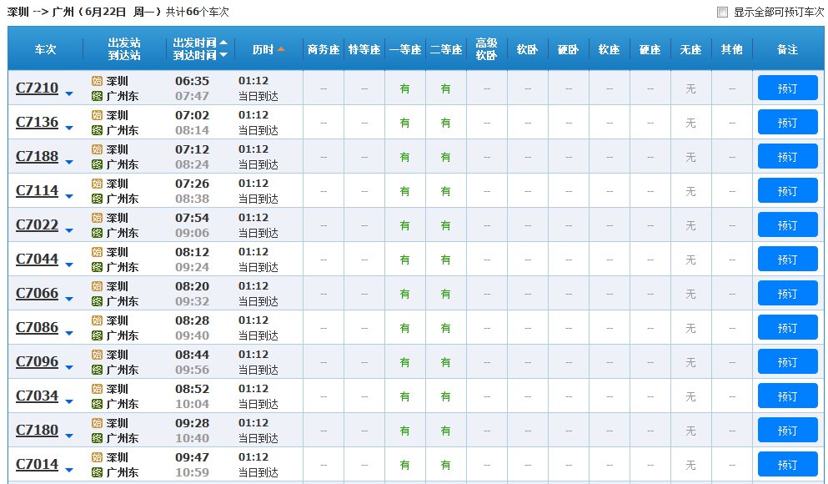The image size is (828, 484).
Task: Click the sort triangle on the 历时 column
Action: pyautogui.click(x=282, y=49)
